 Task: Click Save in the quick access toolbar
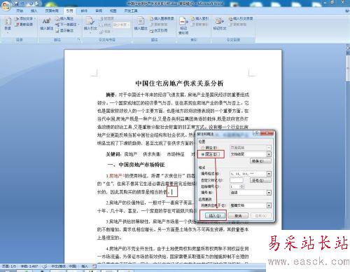point(16,4)
